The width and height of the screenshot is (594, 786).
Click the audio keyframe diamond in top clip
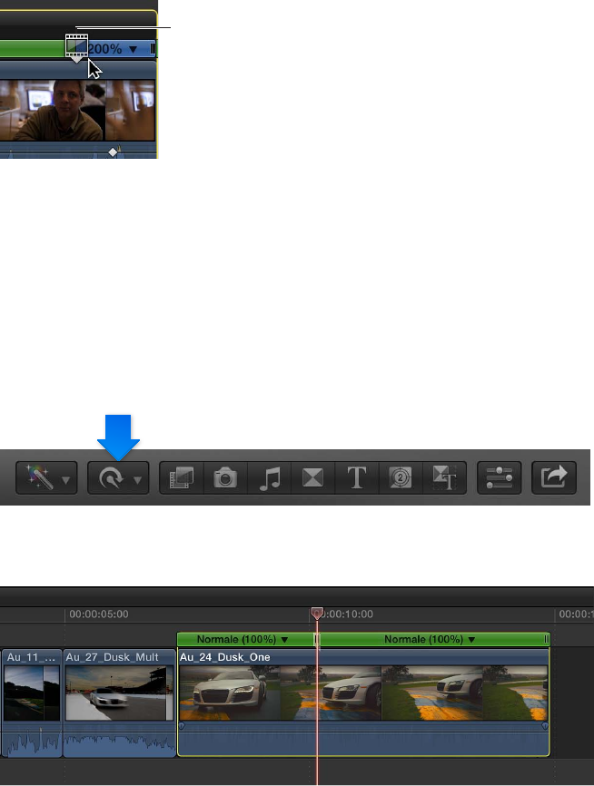113,152
